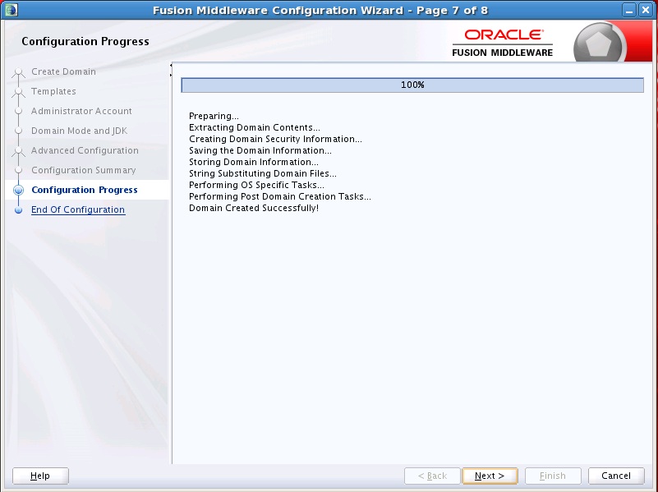Select the Administrator Account step
The height and width of the screenshot is (492, 658).
[81, 111]
